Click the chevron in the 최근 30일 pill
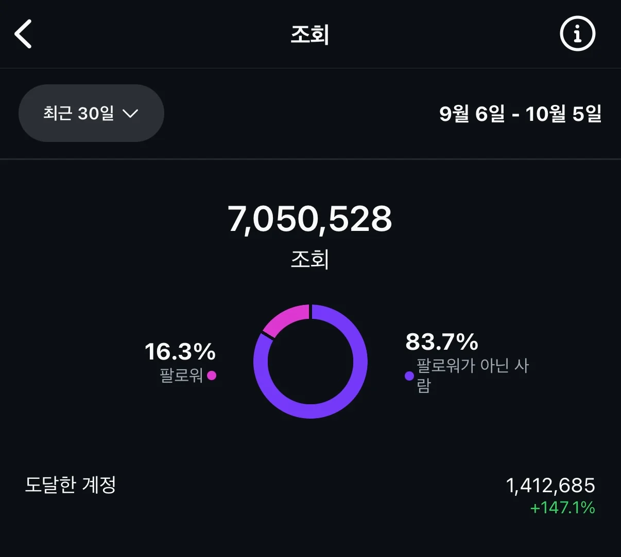621x557 pixels. (x=130, y=113)
